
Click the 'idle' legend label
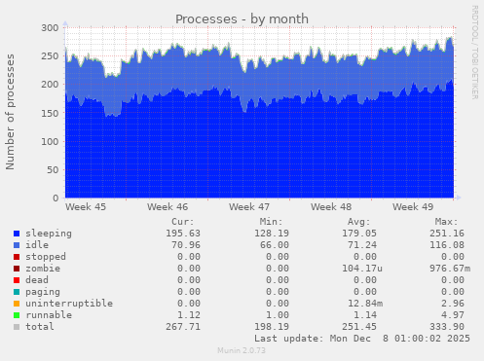tap(37, 245)
